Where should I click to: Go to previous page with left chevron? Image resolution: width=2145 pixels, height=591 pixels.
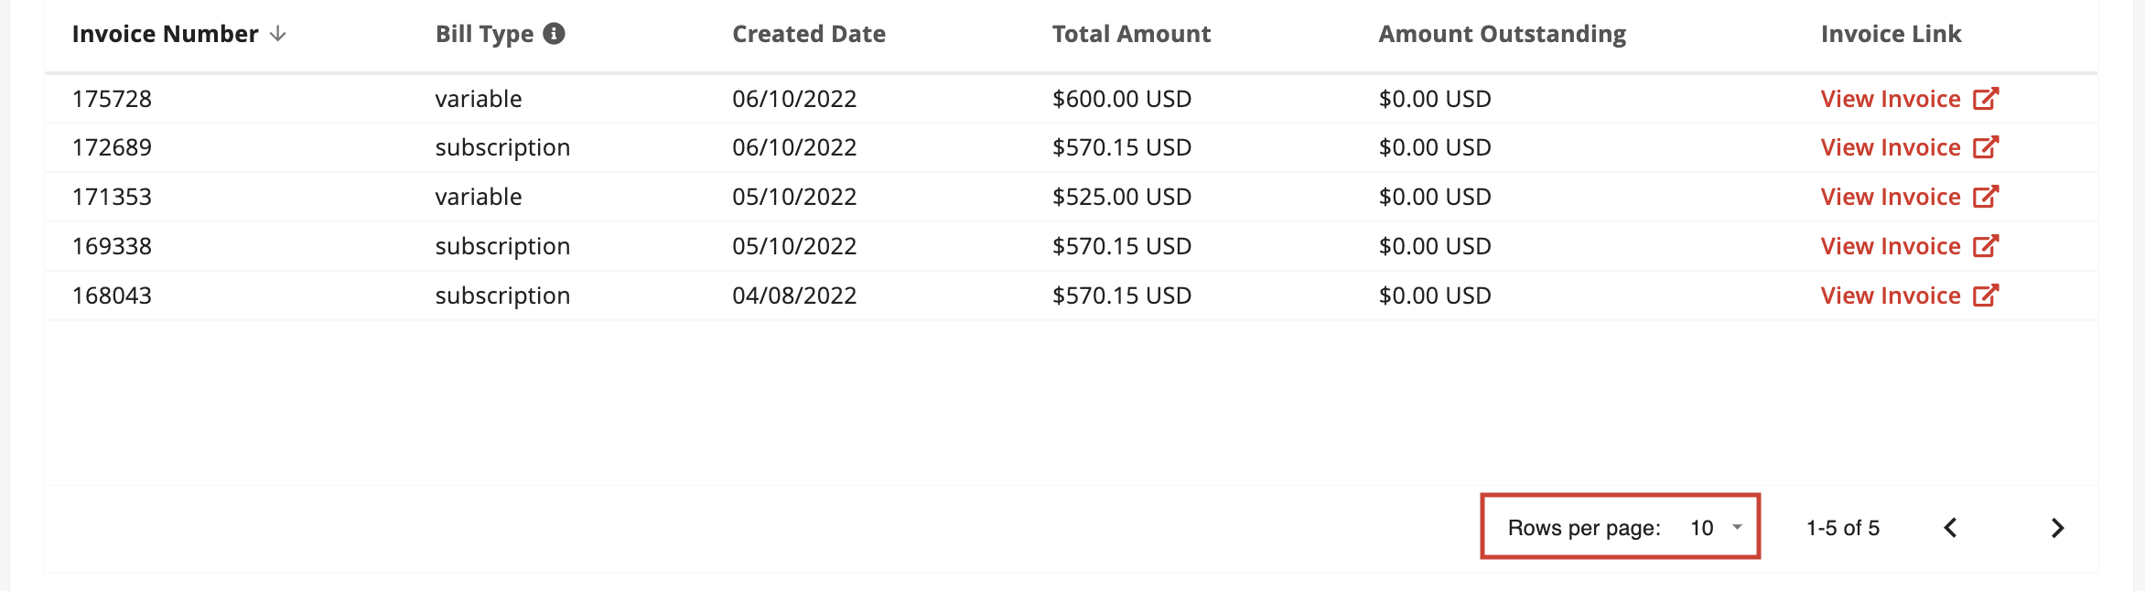(x=1950, y=528)
